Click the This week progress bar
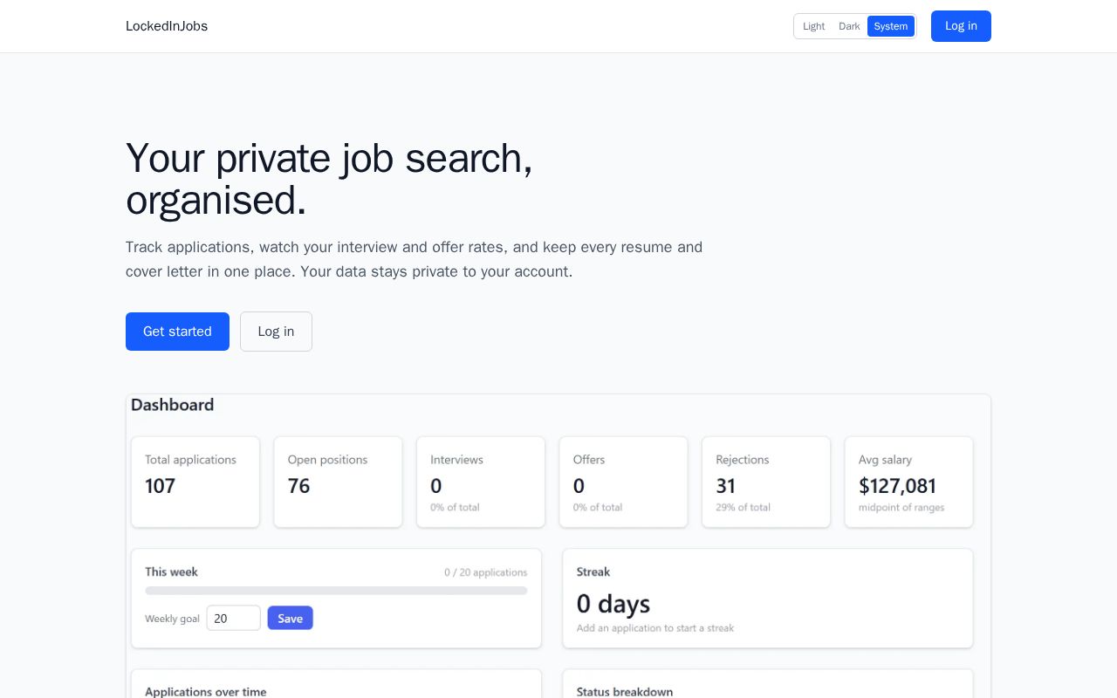The height and width of the screenshot is (698, 1117). click(x=336, y=591)
